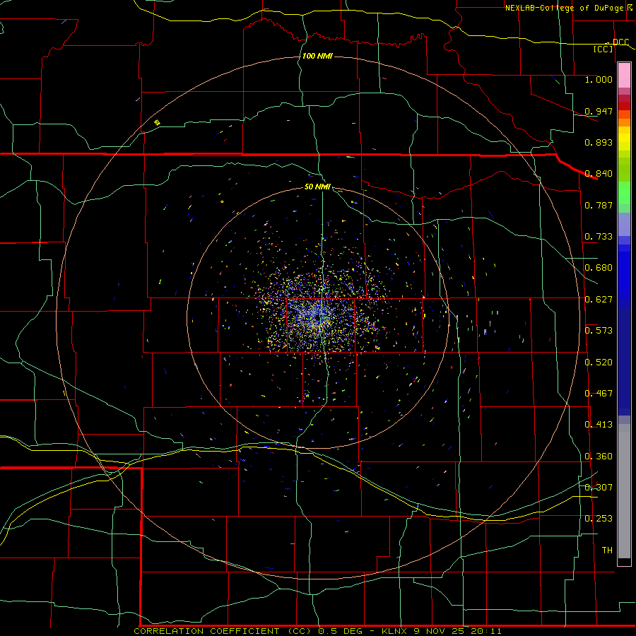Viewport: 636px width, 636px height.
Task: Click the 0.520 scale value
Action: coord(599,363)
